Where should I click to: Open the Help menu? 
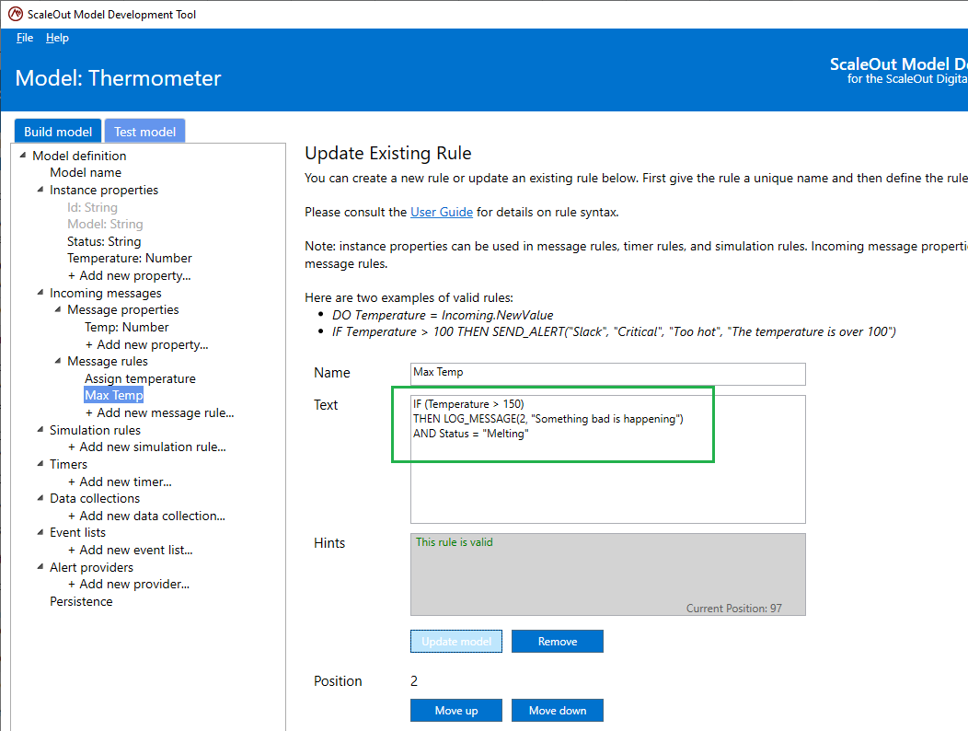[x=57, y=38]
